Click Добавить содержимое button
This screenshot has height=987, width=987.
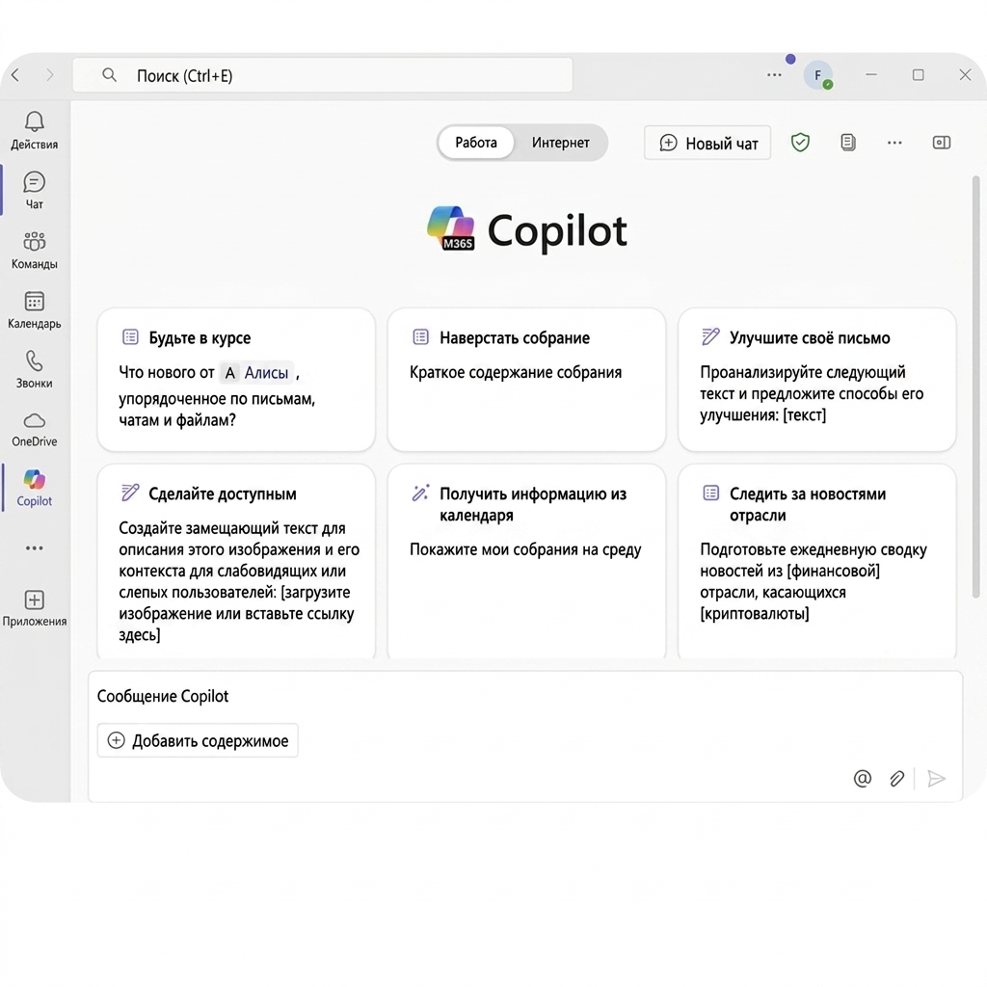[198, 741]
